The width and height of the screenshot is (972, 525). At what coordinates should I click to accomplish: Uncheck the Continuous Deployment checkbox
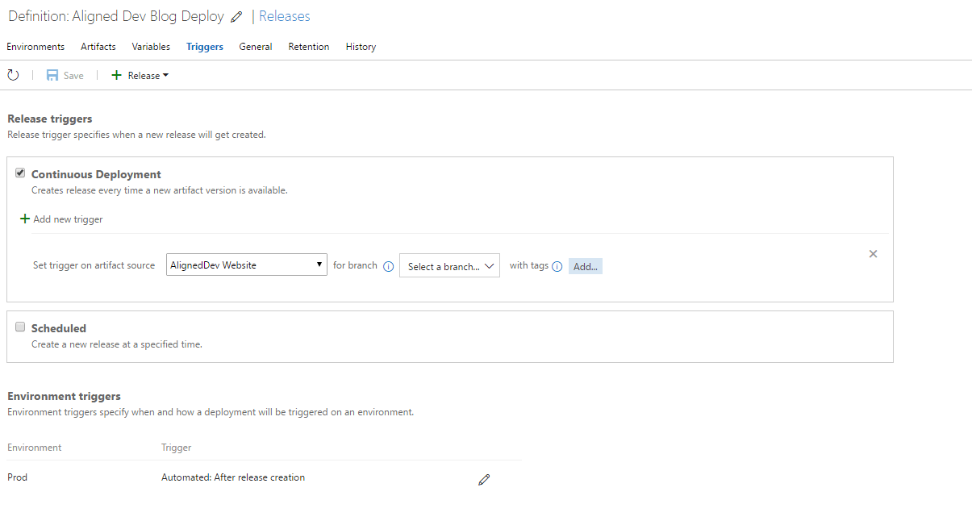tap(20, 173)
